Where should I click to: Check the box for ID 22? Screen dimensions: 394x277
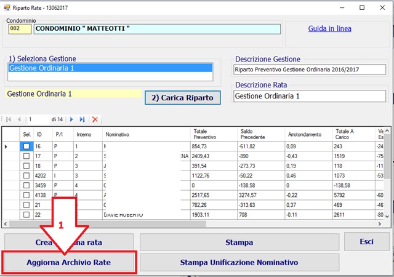pos(26,215)
